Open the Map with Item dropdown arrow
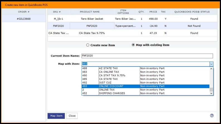 coord(211,64)
